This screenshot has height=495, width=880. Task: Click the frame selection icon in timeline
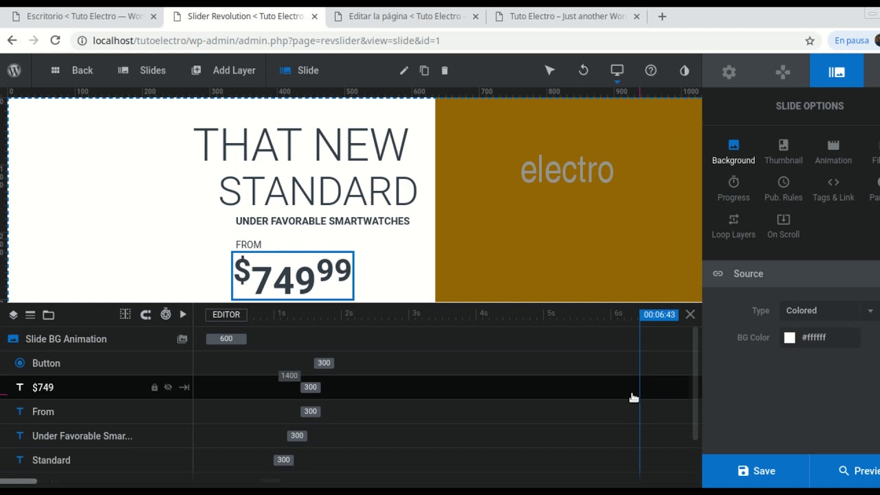click(x=125, y=314)
